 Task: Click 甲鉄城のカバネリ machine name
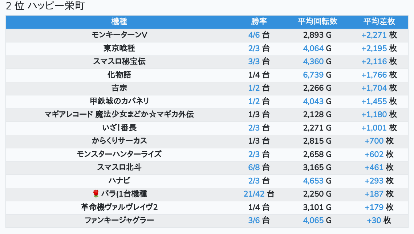(119, 101)
